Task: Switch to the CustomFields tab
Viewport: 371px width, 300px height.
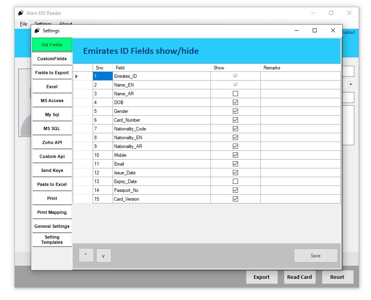Action: 52,59
